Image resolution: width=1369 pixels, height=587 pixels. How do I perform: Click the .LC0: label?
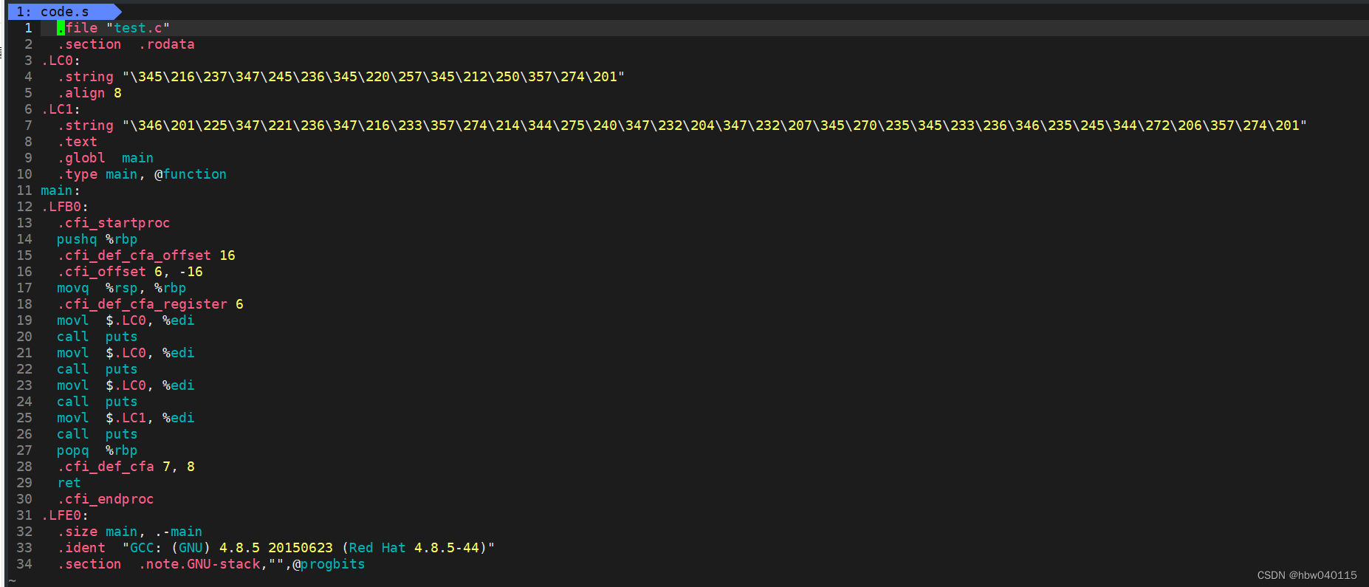(x=61, y=60)
